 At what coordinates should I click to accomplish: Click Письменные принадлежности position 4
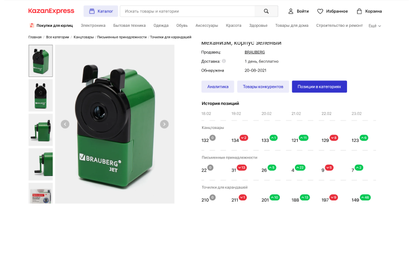293,170
